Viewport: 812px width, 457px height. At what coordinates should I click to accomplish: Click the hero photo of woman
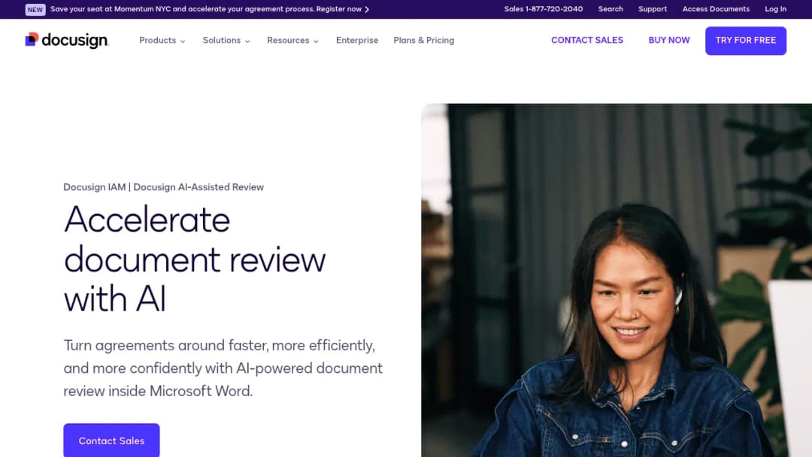pos(617,280)
